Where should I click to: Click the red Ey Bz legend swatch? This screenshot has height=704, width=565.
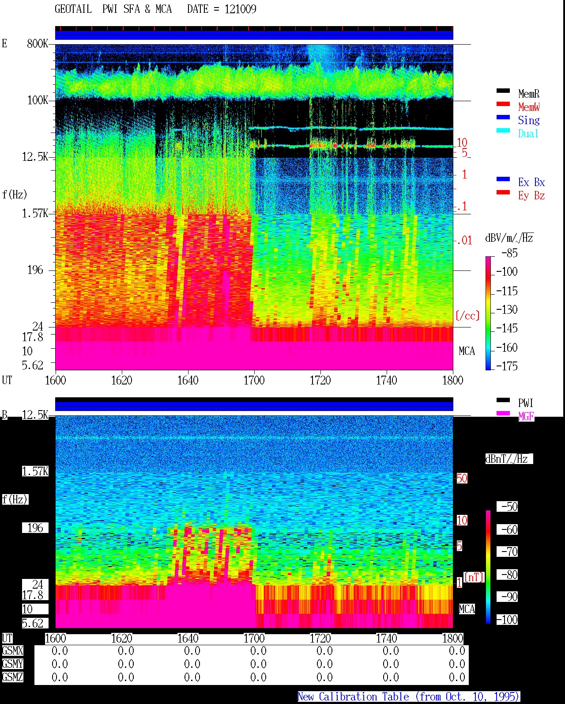click(503, 193)
